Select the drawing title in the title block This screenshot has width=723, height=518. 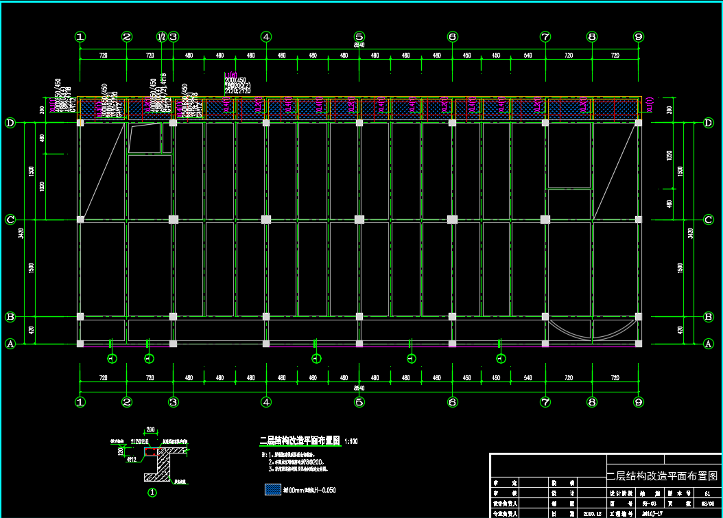tap(663, 475)
